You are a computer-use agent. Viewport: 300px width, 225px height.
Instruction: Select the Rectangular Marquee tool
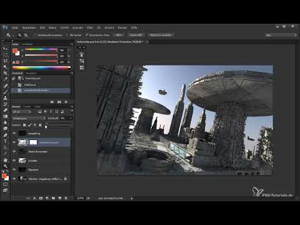click(5, 54)
